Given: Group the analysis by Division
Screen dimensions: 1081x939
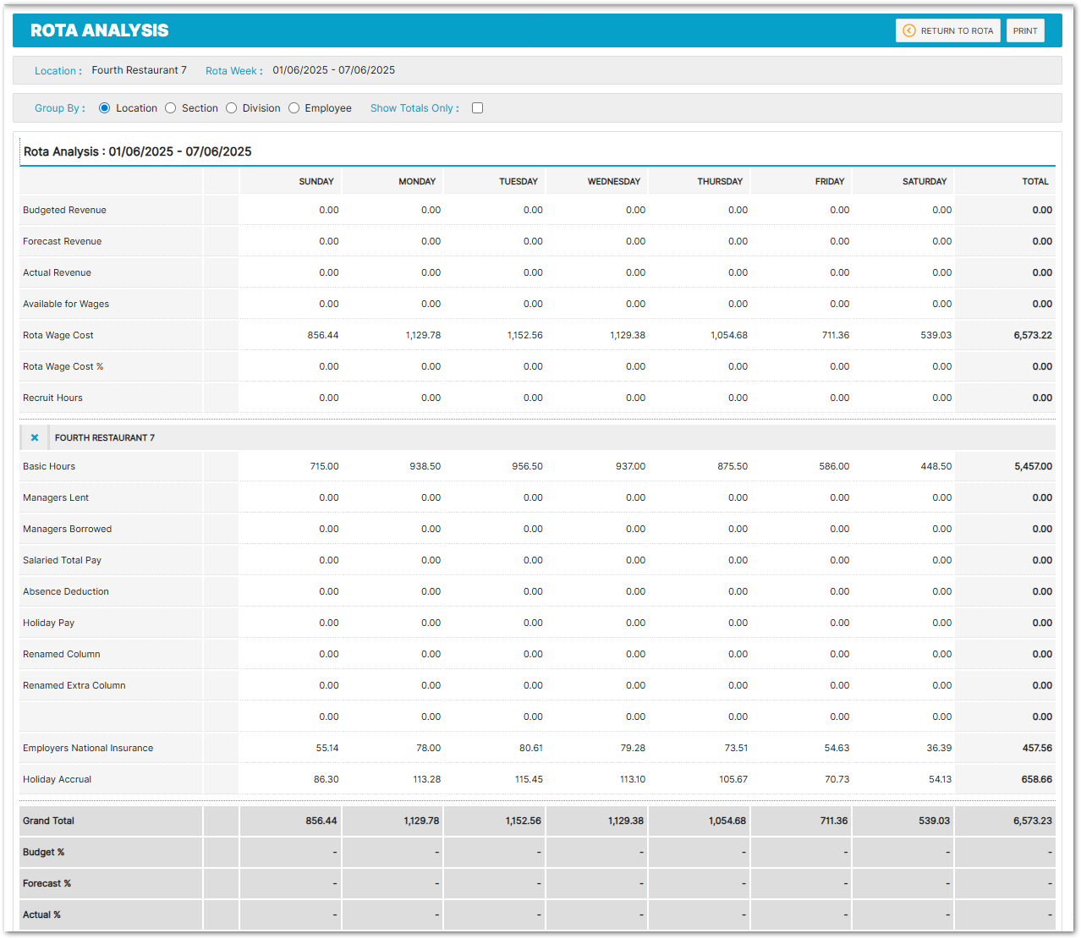Looking at the screenshot, I should pyautogui.click(x=232, y=108).
